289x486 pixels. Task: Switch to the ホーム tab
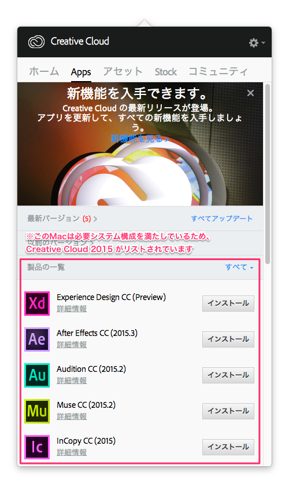(x=44, y=72)
